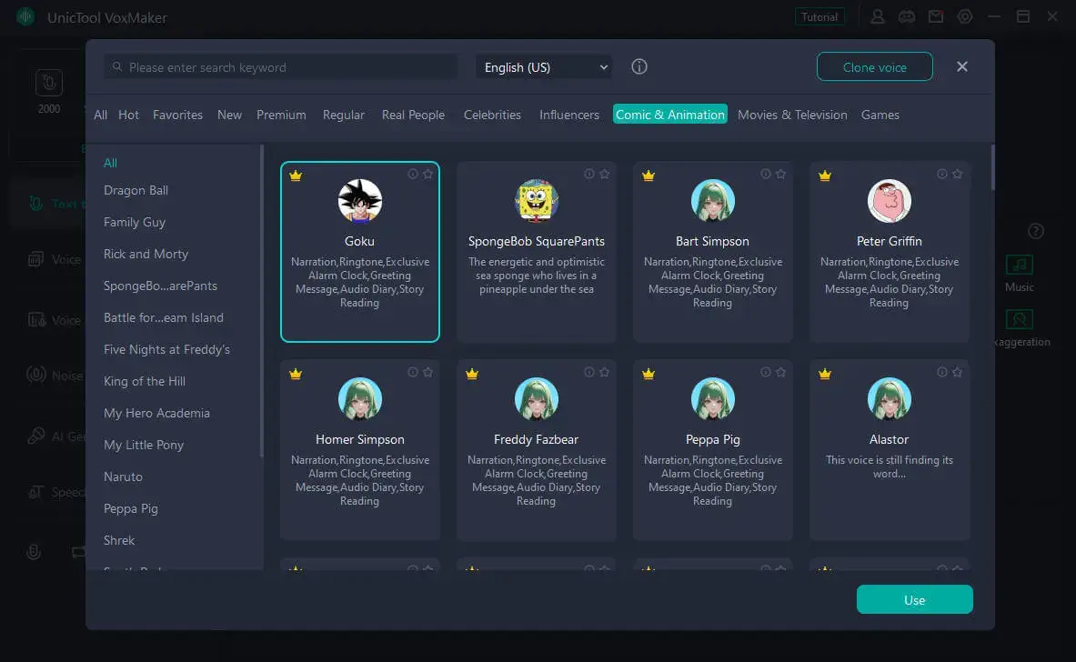Viewport: 1076px width, 662px height.
Task: Toggle favorite star on Alastor card
Action: click(957, 373)
